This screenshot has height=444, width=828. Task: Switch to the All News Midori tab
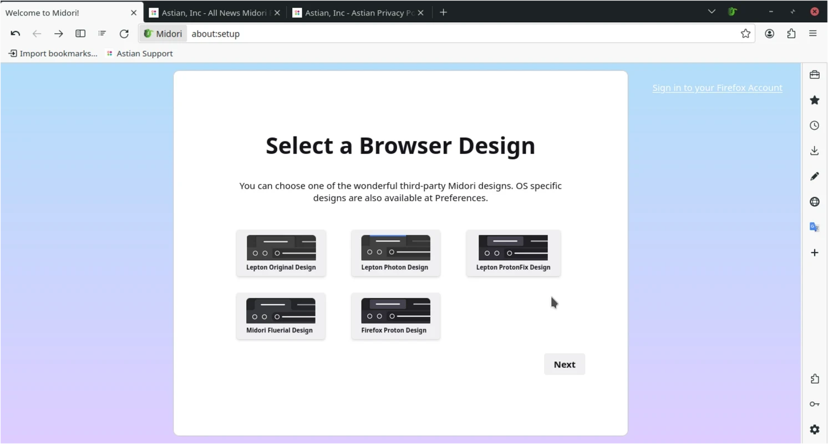tap(215, 12)
